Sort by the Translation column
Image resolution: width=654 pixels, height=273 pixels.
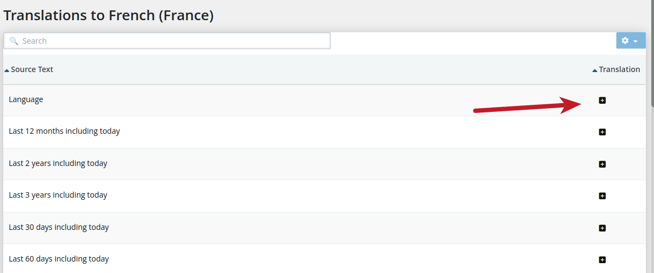click(619, 69)
